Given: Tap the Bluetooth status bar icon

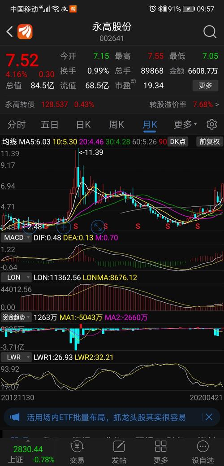Looking at the screenshot, I should [x=161, y=9].
